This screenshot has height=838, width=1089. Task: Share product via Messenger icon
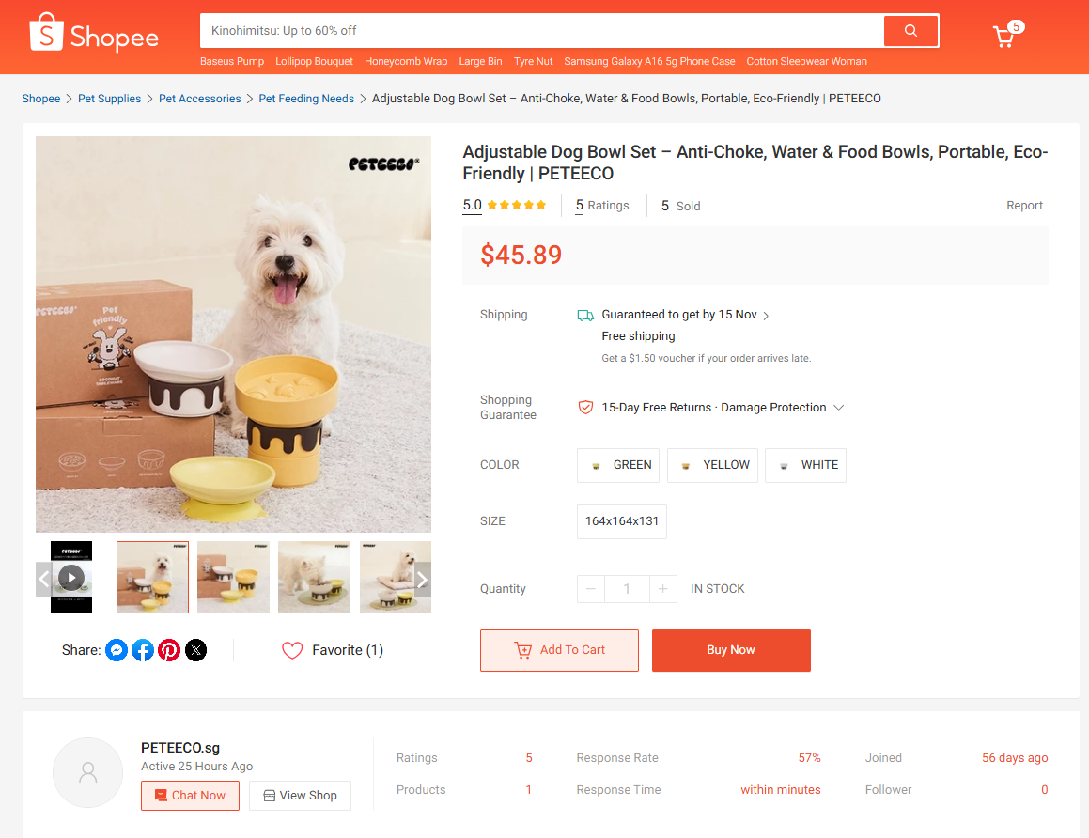pos(117,650)
